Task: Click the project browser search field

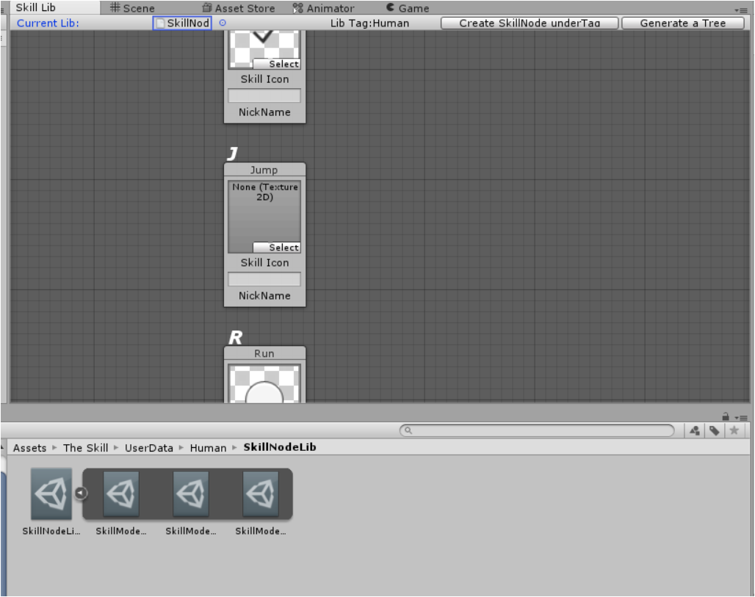Action: pos(537,430)
